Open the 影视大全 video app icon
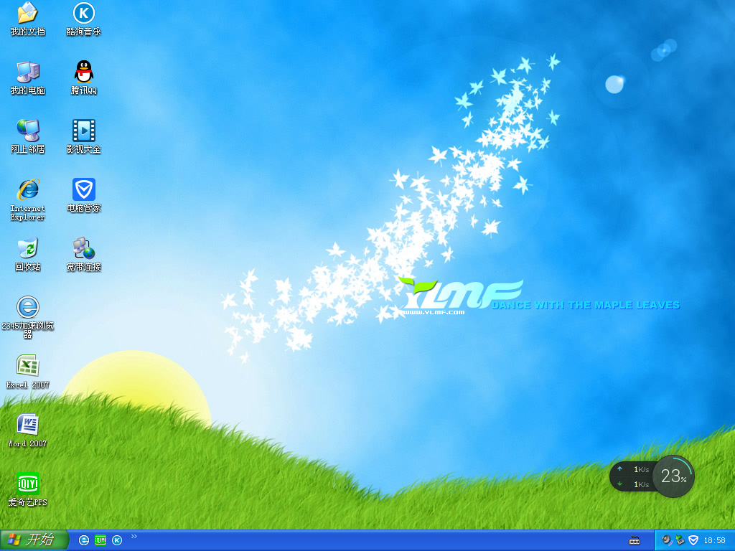This screenshot has height=551, width=735. click(x=84, y=131)
